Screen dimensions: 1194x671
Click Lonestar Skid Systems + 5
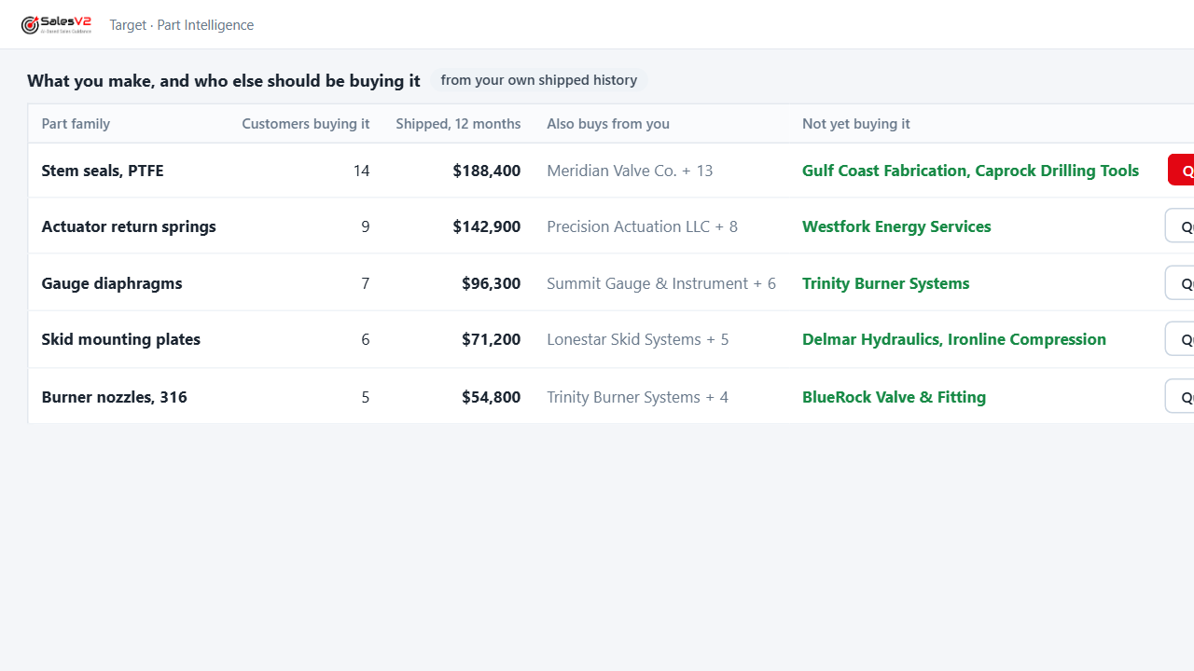[x=638, y=339]
